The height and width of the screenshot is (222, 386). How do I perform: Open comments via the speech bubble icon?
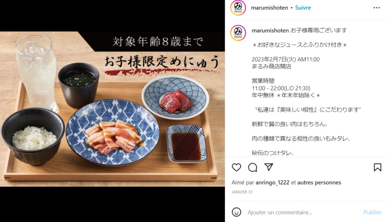253,167
